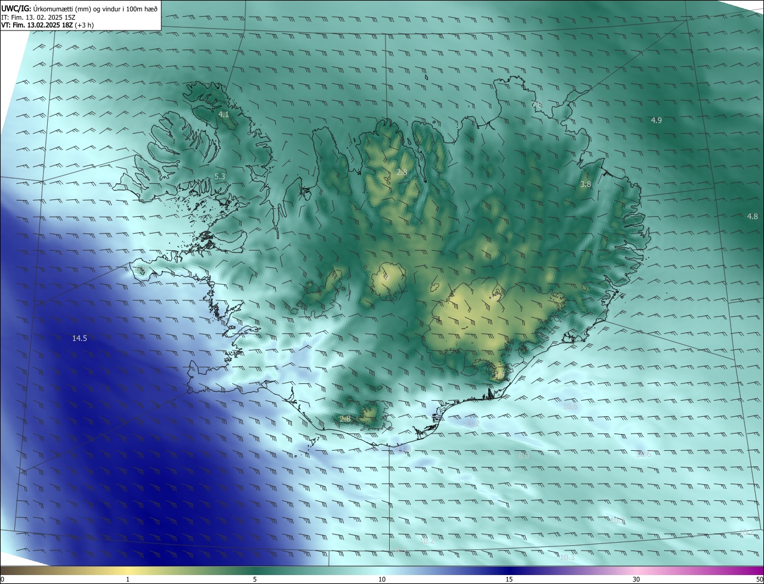The width and height of the screenshot is (764, 584).
Task: Click the yellow segment of the color bar
Action: pyautogui.click(x=128, y=570)
